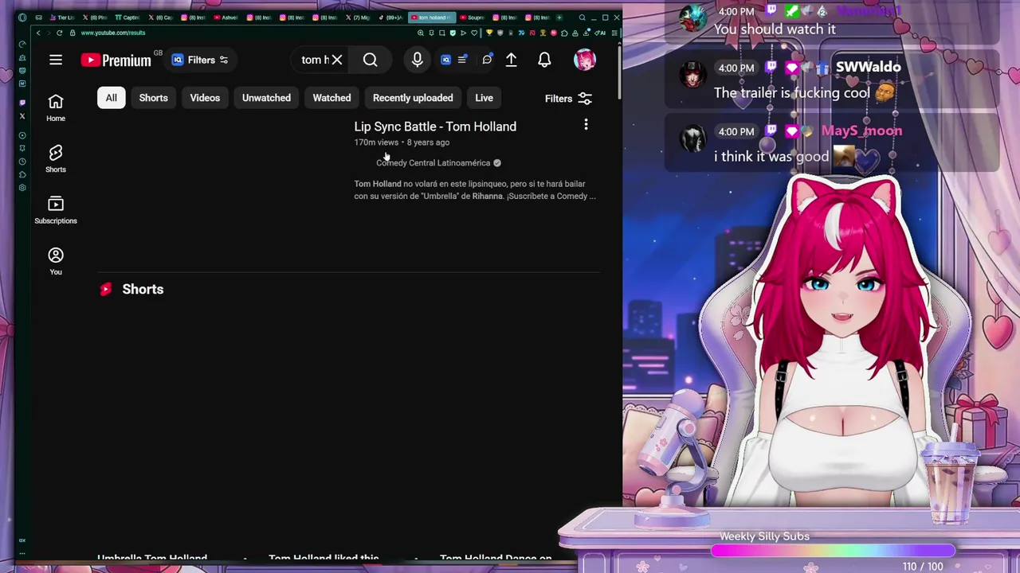Click the browser tab search magnifier
Screen dimensions: 1020x573
pos(583,18)
